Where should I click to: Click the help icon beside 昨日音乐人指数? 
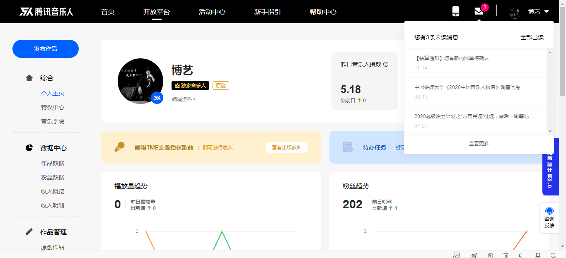(x=386, y=64)
